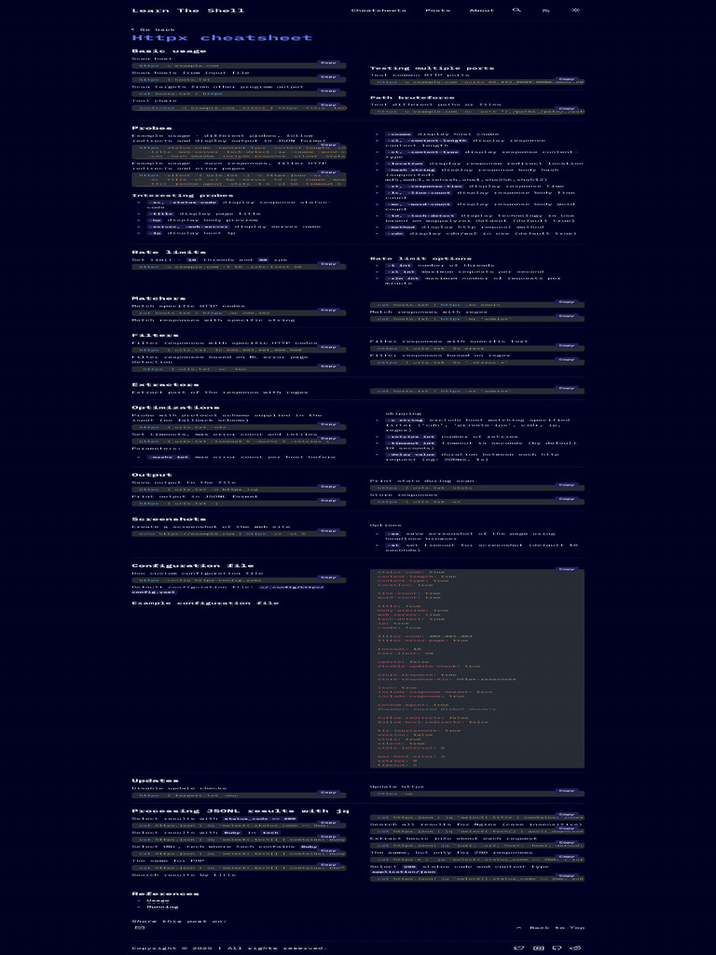Copy scan targets from other program command

coord(328,90)
